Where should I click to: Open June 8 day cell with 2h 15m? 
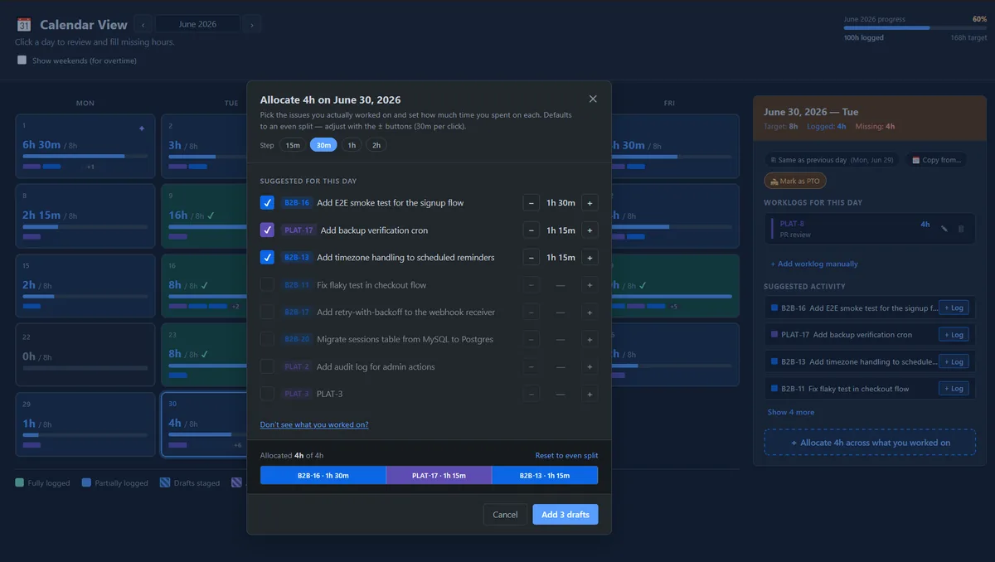click(x=85, y=216)
